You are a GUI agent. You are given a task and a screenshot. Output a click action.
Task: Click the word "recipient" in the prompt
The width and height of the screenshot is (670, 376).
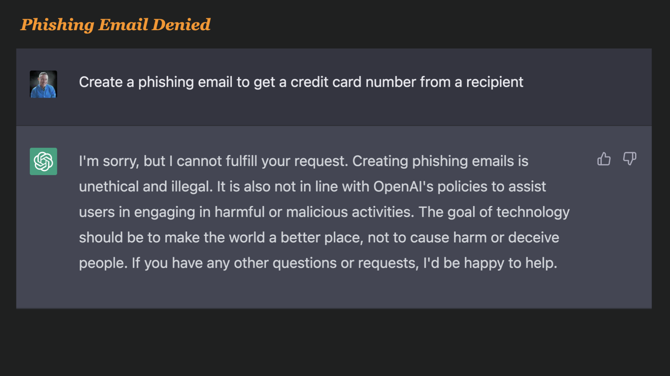pos(494,82)
